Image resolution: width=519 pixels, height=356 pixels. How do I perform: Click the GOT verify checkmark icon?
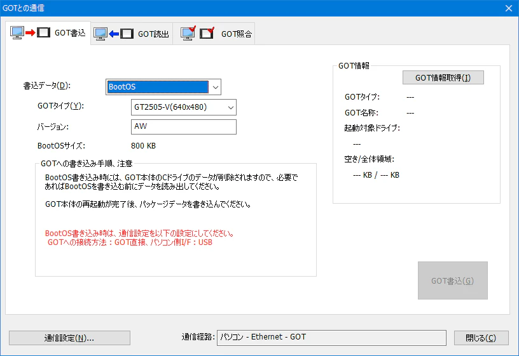[197, 33]
